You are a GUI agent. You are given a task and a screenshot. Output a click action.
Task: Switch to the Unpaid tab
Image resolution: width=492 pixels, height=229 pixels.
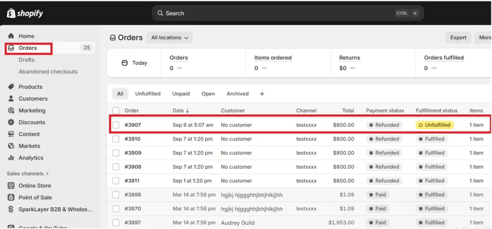click(x=181, y=94)
